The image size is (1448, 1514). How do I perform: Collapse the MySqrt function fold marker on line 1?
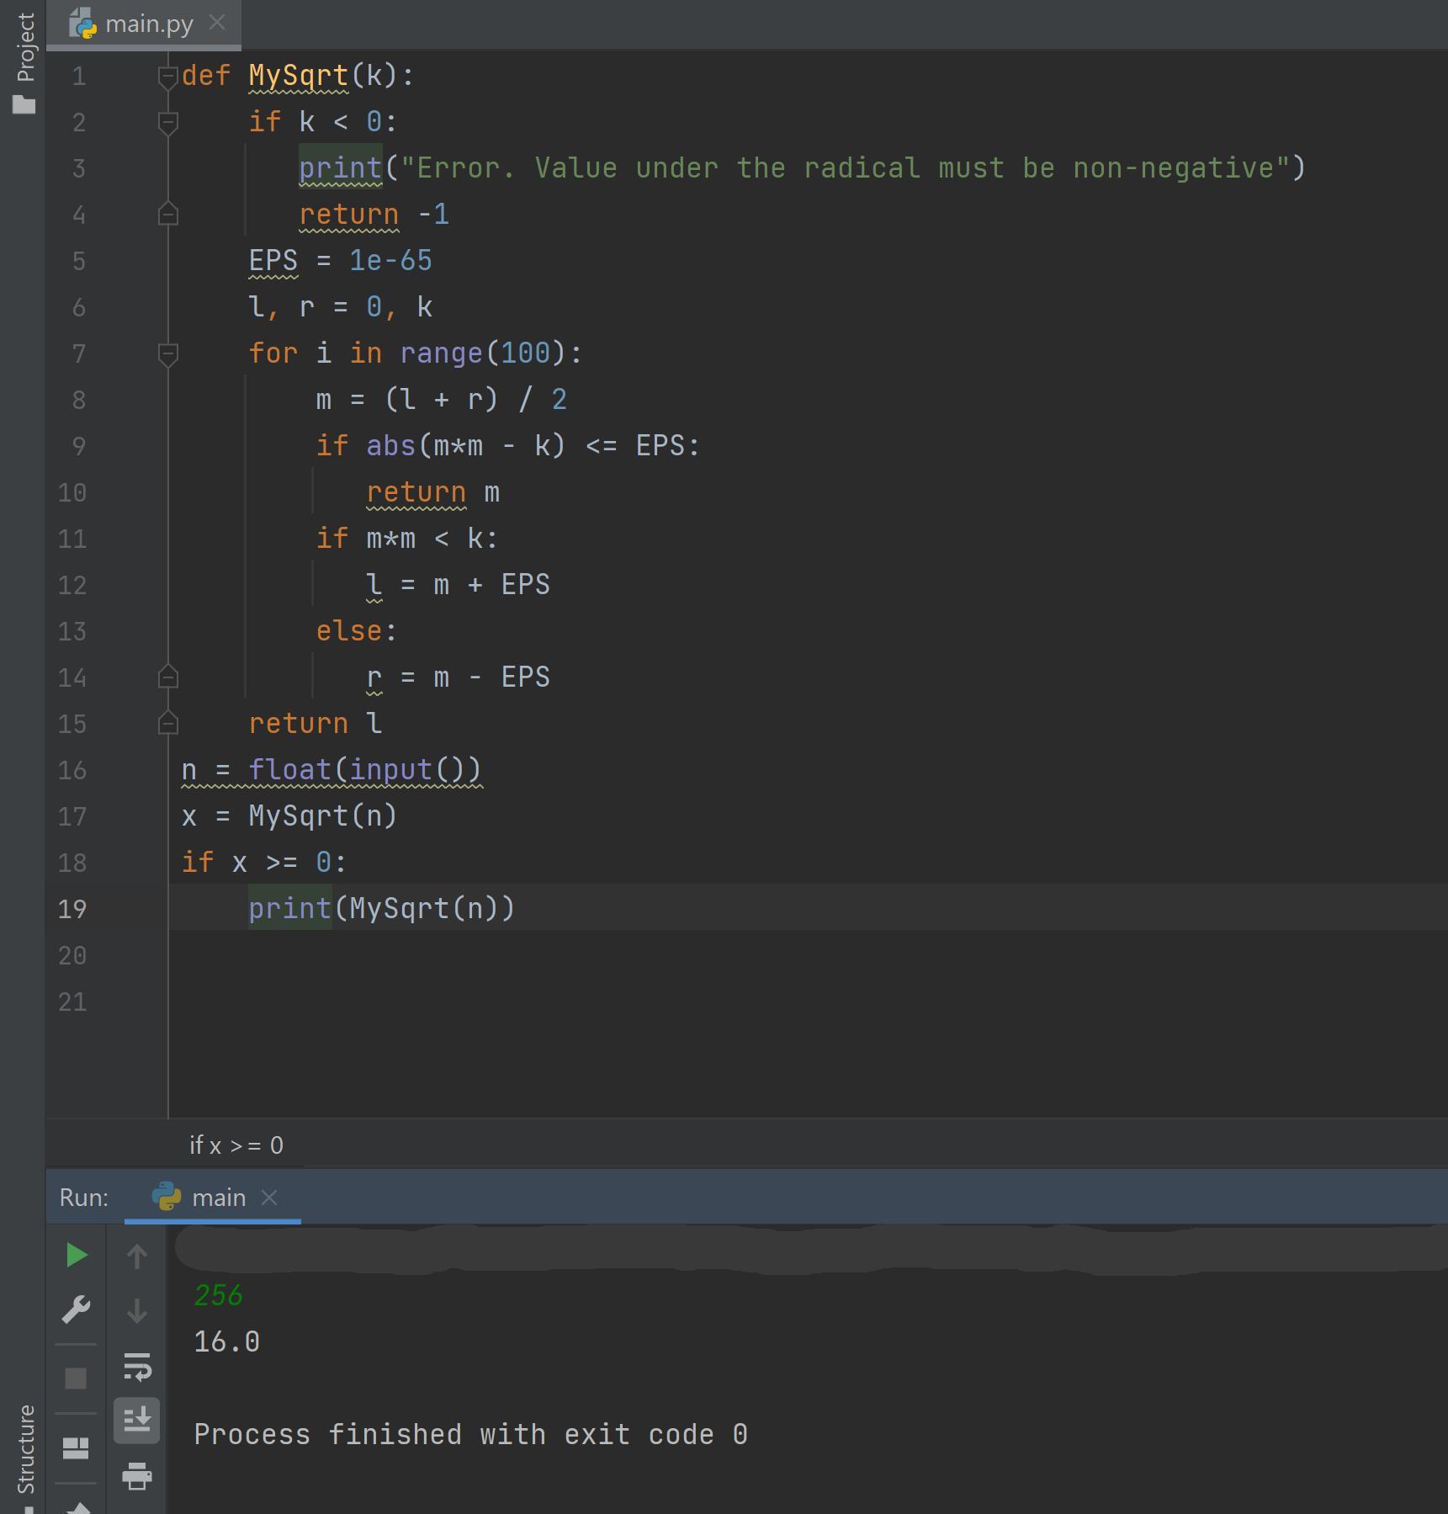tap(168, 77)
